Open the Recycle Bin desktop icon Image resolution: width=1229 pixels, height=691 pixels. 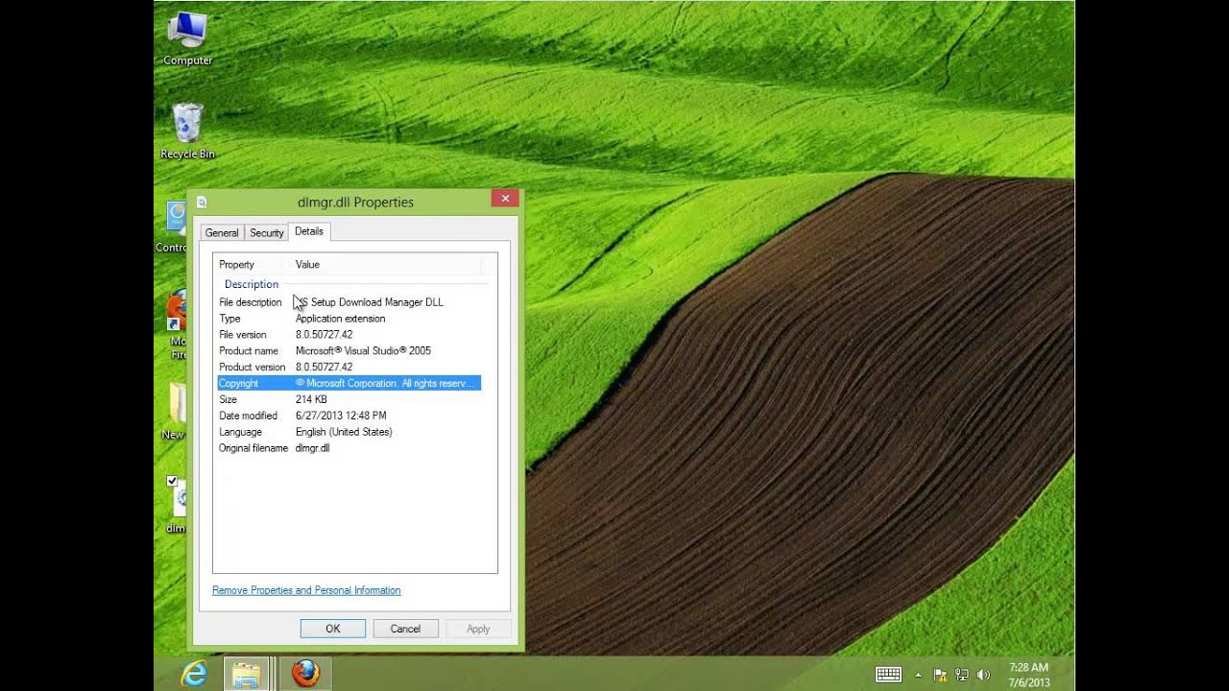[x=187, y=131]
